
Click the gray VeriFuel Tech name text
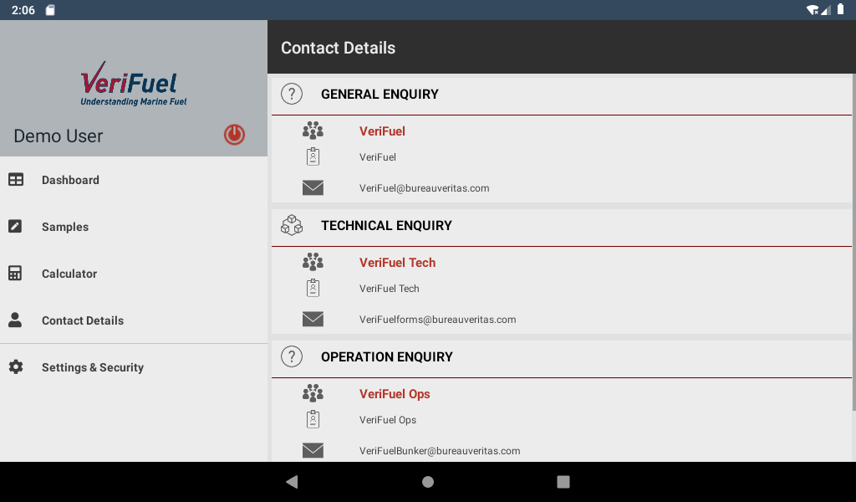pos(390,289)
